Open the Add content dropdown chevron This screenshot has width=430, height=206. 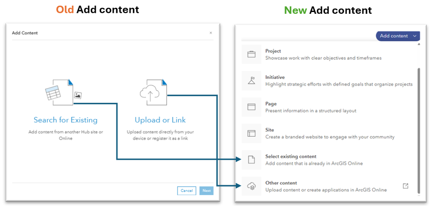(415, 36)
